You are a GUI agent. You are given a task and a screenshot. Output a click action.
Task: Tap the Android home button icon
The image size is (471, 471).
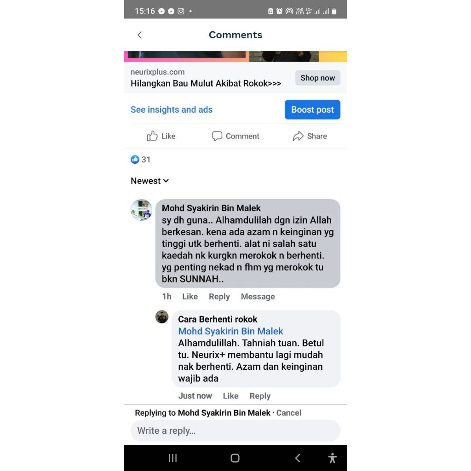pyautogui.click(x=235, y=458)
